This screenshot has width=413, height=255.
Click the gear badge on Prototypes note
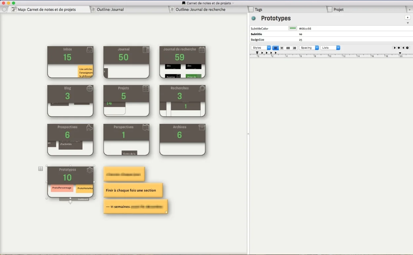(90, 170)
